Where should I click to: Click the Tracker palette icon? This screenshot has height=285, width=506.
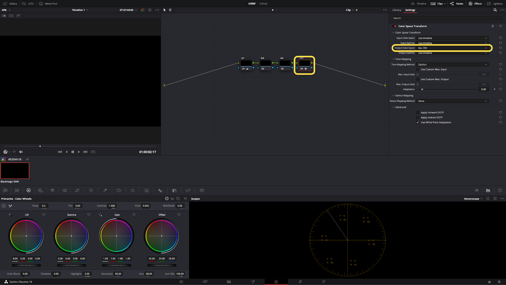(133, 191)
